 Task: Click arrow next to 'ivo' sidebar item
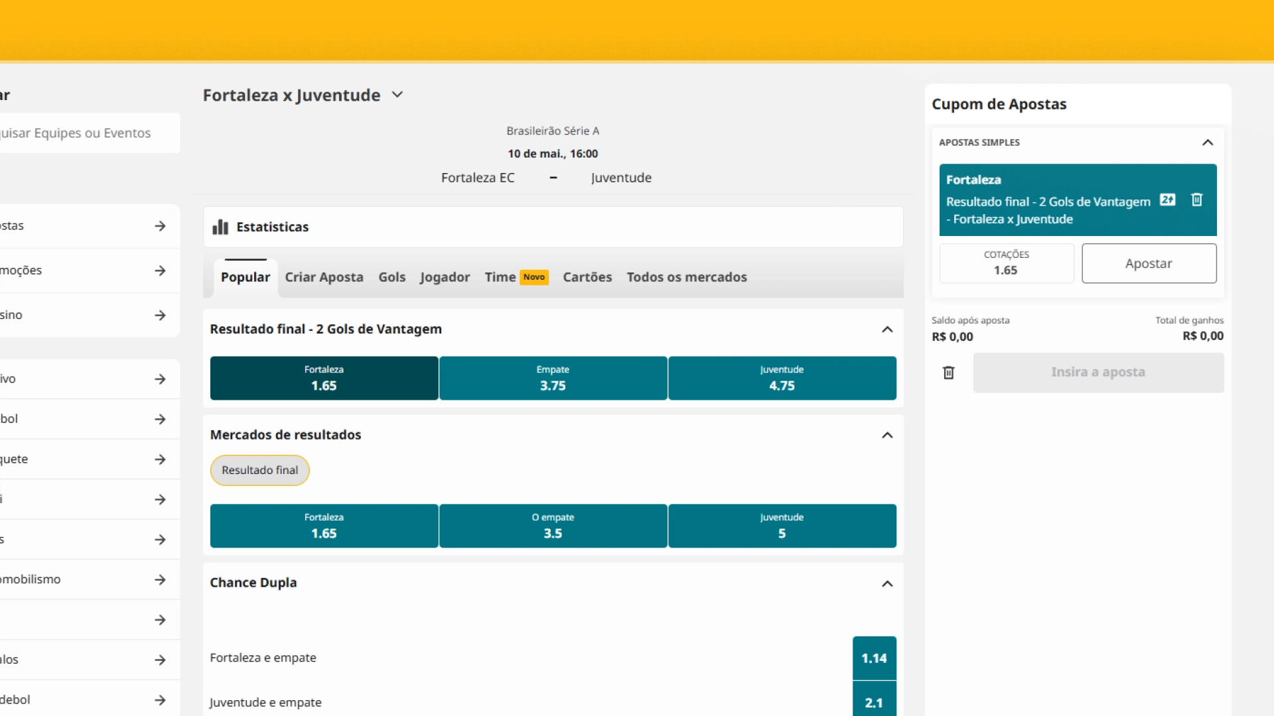(160, 379)
